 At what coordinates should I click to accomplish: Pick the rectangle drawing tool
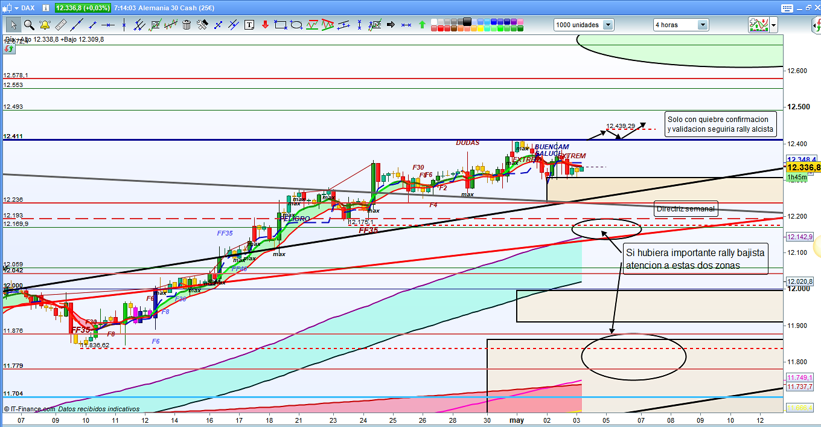(x=281, y=25)
